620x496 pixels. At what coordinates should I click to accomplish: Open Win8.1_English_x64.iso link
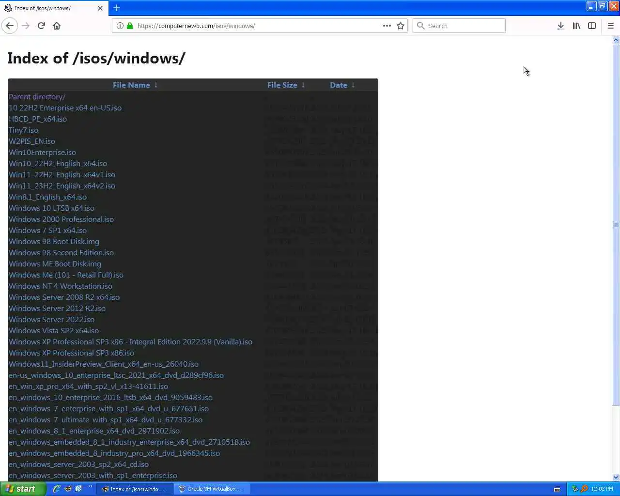tap(47, 197)
